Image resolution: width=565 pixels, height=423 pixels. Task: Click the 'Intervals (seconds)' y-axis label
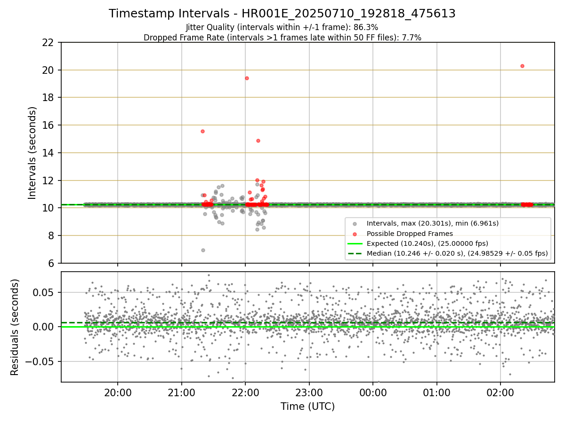pyautogui.click(x=32, y=153)
